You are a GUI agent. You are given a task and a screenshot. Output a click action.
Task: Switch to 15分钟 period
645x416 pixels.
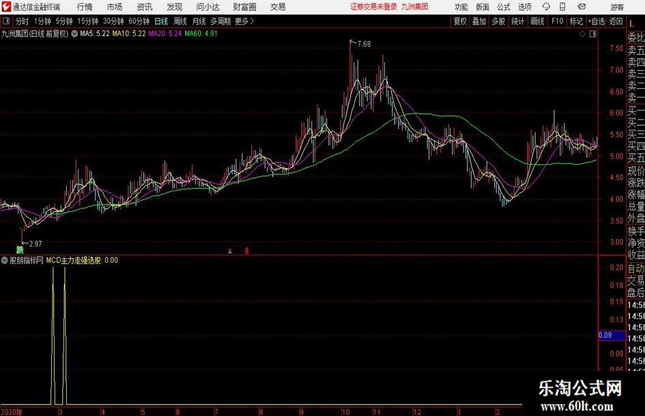click(x=88, y=21)
